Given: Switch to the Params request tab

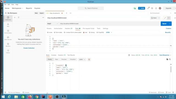Looking at the screenshot, I should pyautogui.click(x=49, y=29).
